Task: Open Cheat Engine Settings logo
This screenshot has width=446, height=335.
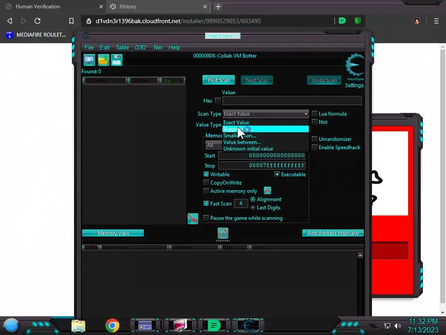Action: pyautogui.click(x=355, y=67)
